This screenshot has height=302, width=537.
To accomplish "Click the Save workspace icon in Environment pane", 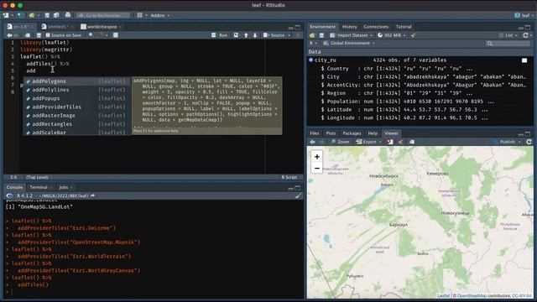I will [321, 35].
